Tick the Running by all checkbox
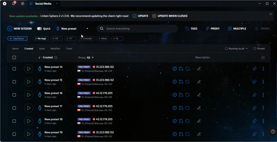Image resolution: width=277 pixels, height=142 pixels. tap(226, 49)
